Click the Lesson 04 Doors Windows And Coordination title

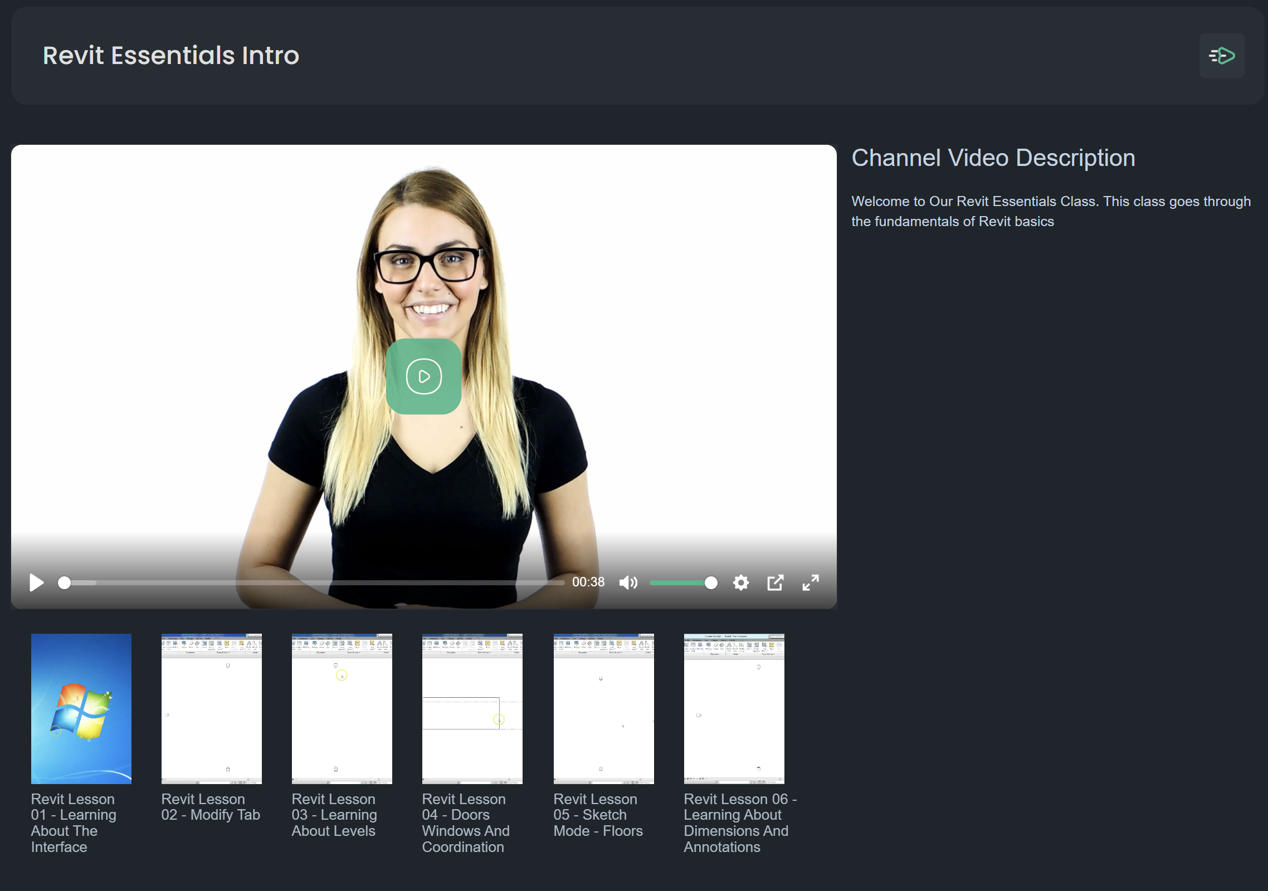pyautogui.click(x=466, y=823)
